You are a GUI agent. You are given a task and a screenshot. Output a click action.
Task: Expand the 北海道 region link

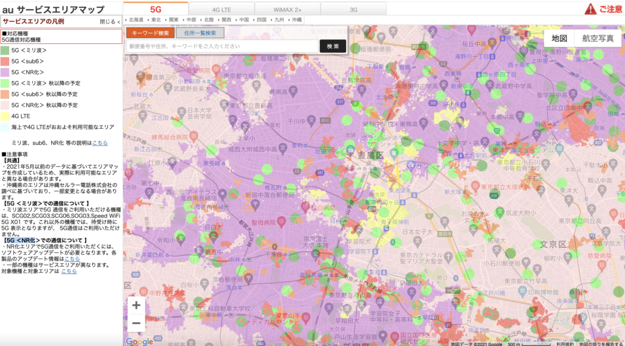[x=135, y=19]
